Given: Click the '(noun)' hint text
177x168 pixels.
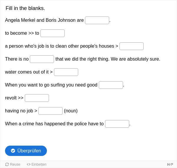Looking at the screenshot, I should coord(71,111).
